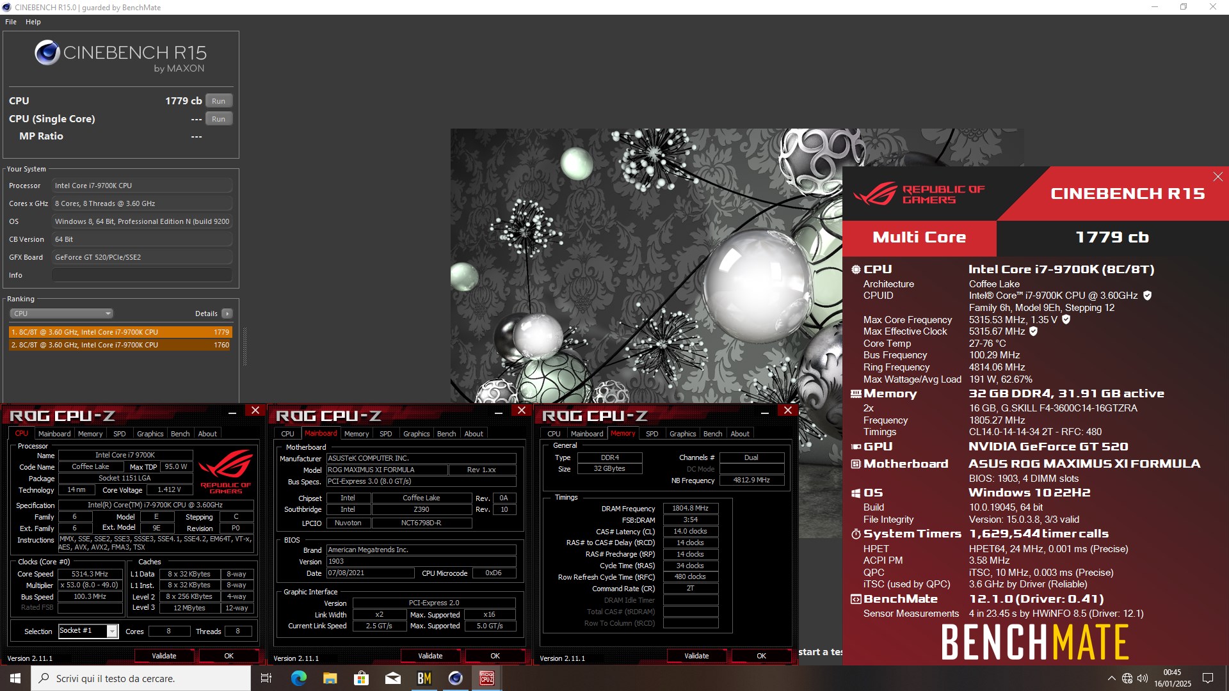Select ranking entry scoring 1779
Image resolution: width=1229 pixels, height=691 pixels.
tap(120, 332)
